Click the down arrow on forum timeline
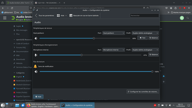 [x=164, y=82]
